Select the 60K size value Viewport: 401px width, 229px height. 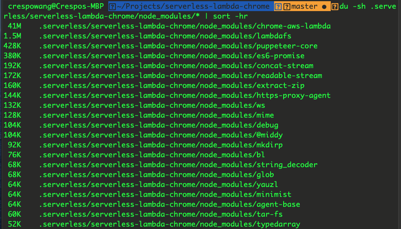click(15, 214)
